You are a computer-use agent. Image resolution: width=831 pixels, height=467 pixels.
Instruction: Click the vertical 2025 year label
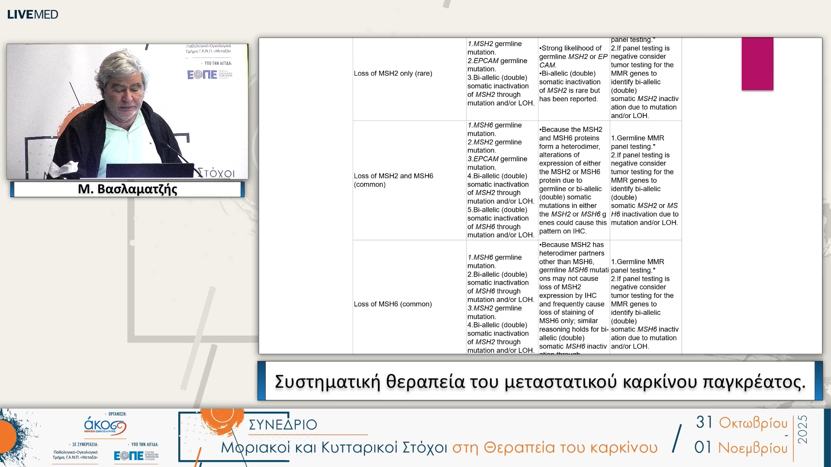pos(802,429)
